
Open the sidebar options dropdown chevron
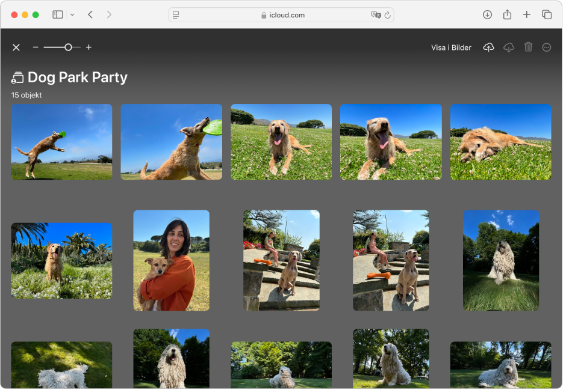pos(72,14)
